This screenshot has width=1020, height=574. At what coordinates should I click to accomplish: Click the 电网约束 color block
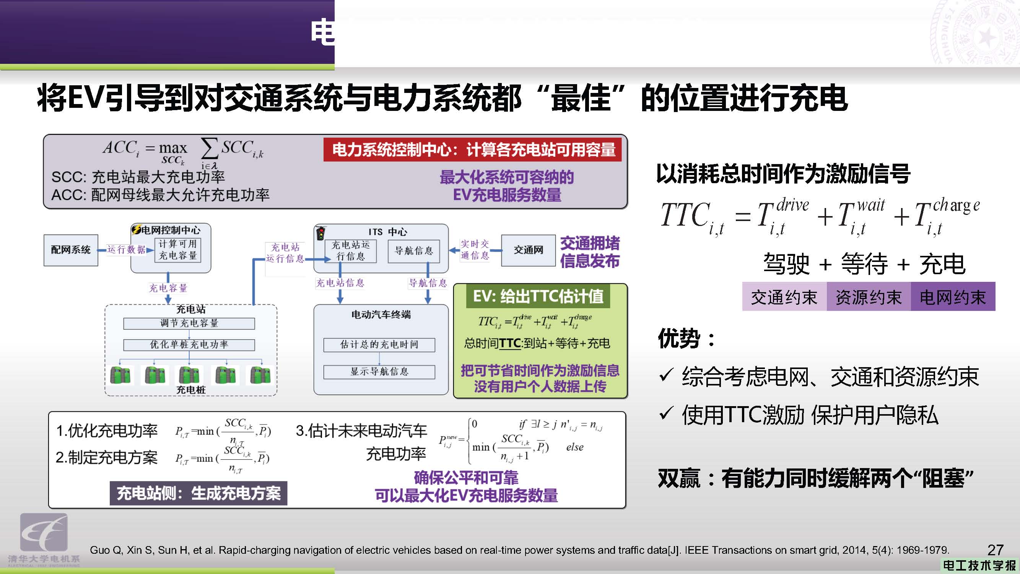(x=953, y=296)
